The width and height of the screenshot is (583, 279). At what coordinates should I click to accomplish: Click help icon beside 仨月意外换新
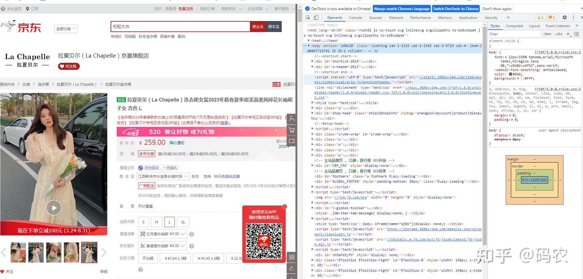click(191, 234)
